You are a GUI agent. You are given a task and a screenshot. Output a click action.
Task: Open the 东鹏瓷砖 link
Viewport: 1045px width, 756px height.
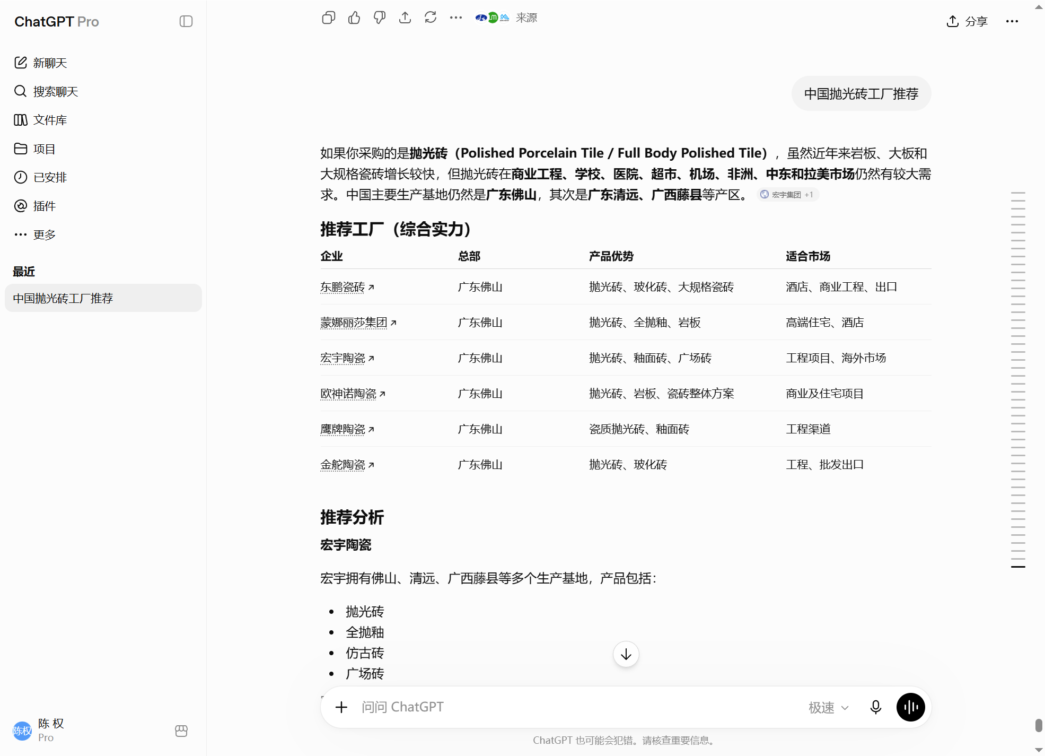(347, 287)
